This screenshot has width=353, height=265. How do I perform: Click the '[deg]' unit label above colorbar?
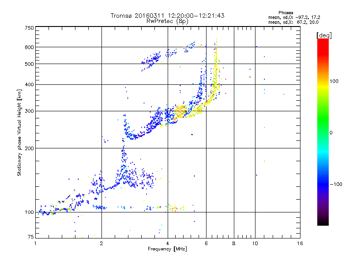click(324, 35)
